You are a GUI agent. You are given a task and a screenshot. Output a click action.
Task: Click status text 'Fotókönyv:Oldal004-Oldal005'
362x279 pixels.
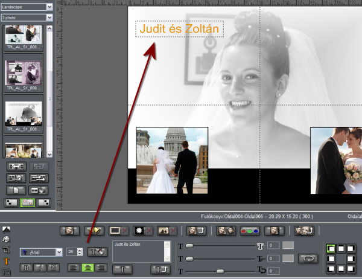(x=232, y=217)
